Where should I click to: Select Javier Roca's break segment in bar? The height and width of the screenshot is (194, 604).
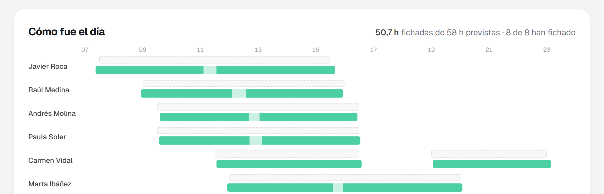click(210, 70)
